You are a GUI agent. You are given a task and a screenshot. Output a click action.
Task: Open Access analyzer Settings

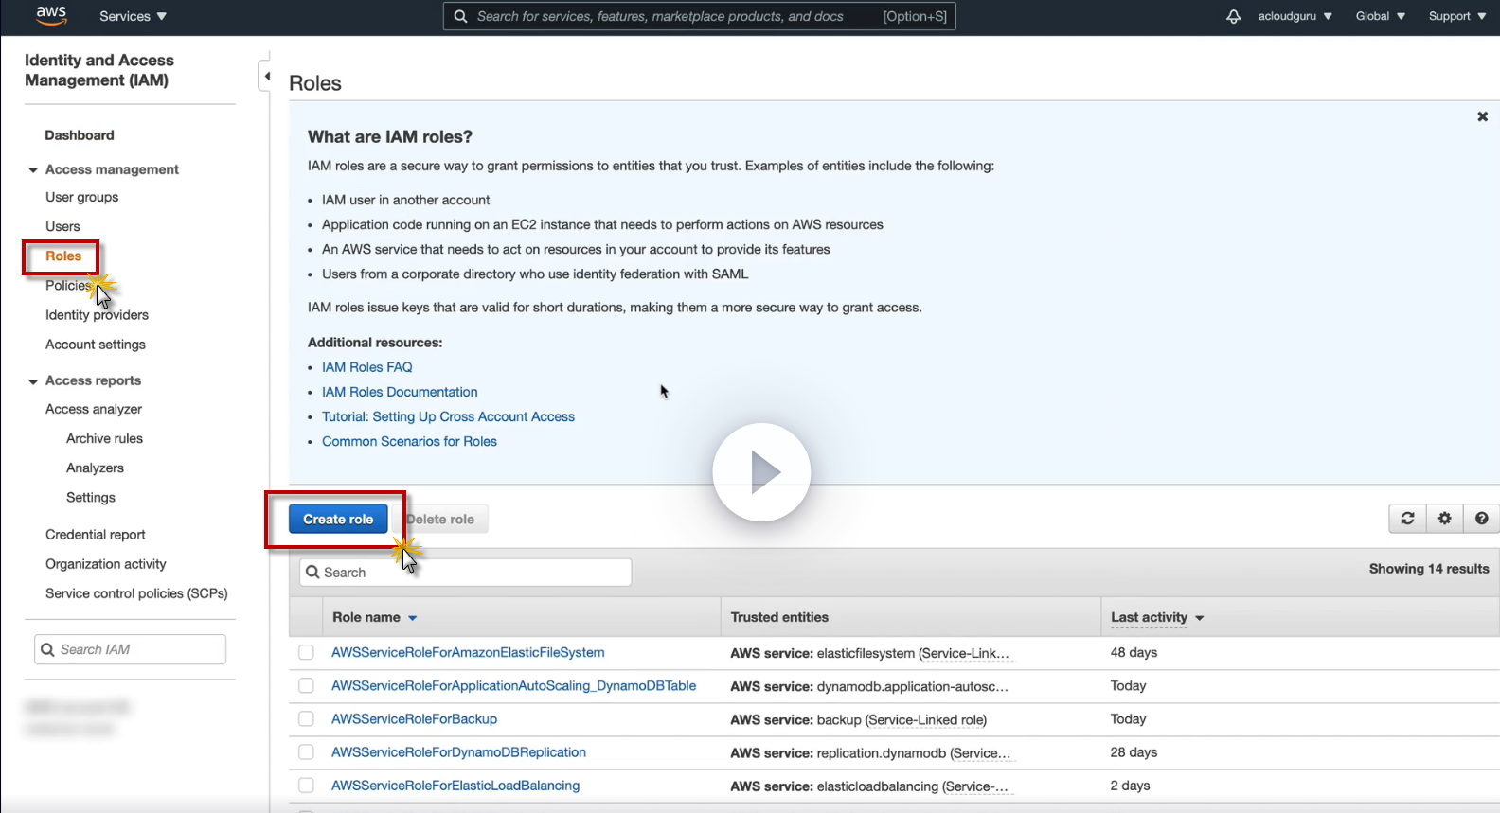click(x=91, y=497)
